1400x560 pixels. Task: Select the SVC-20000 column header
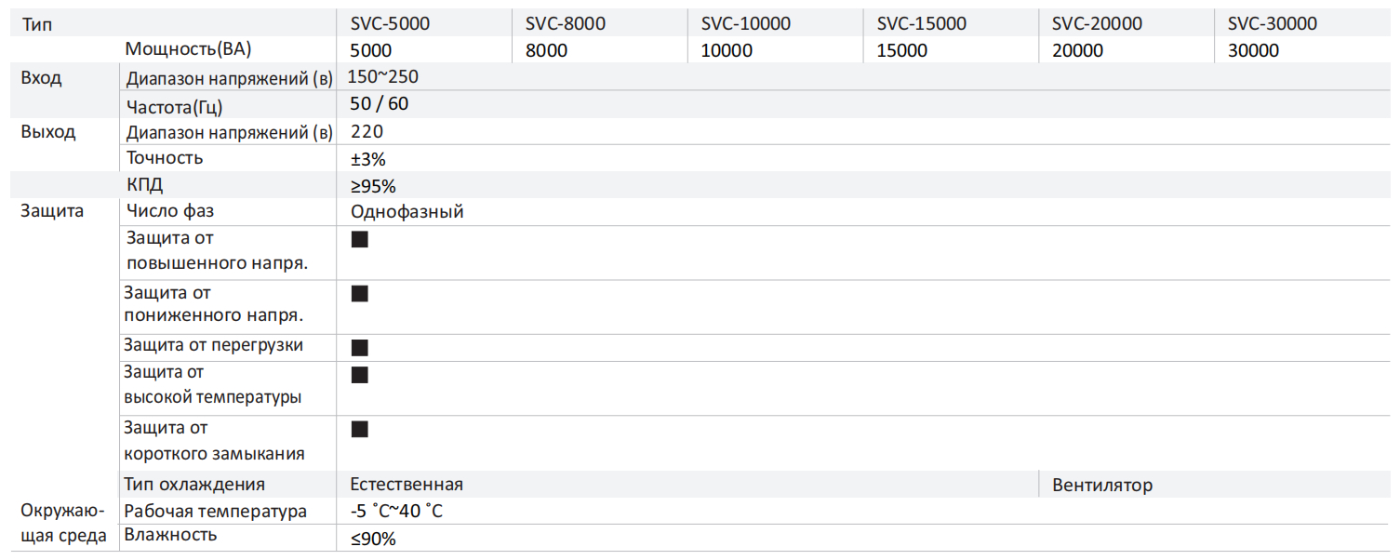click(x=1097, y=23)
